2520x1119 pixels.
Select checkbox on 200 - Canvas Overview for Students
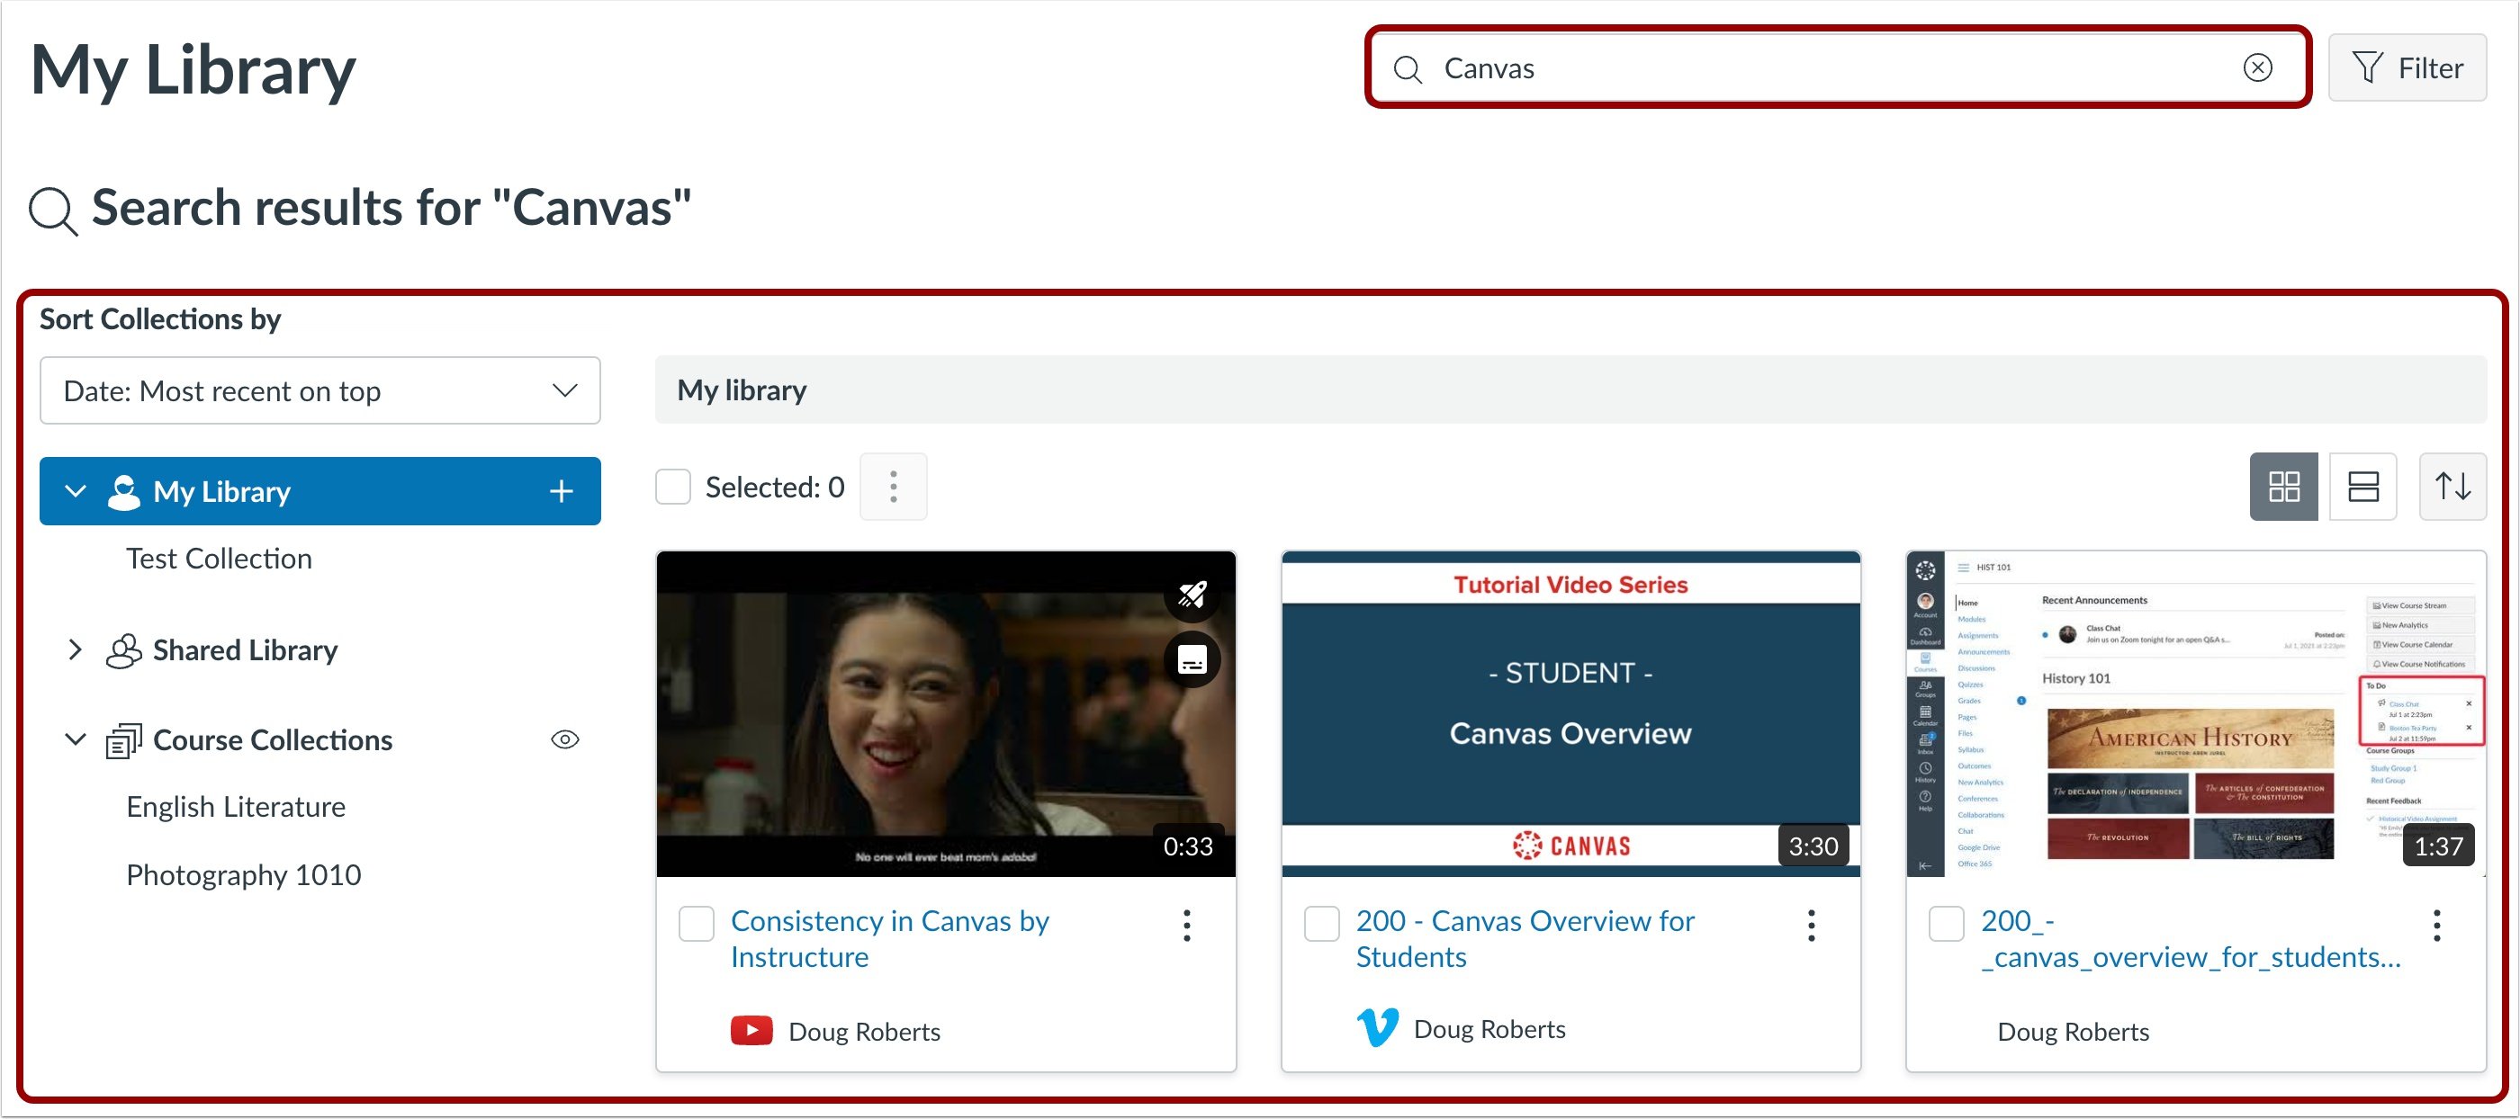coord(1321,924)
